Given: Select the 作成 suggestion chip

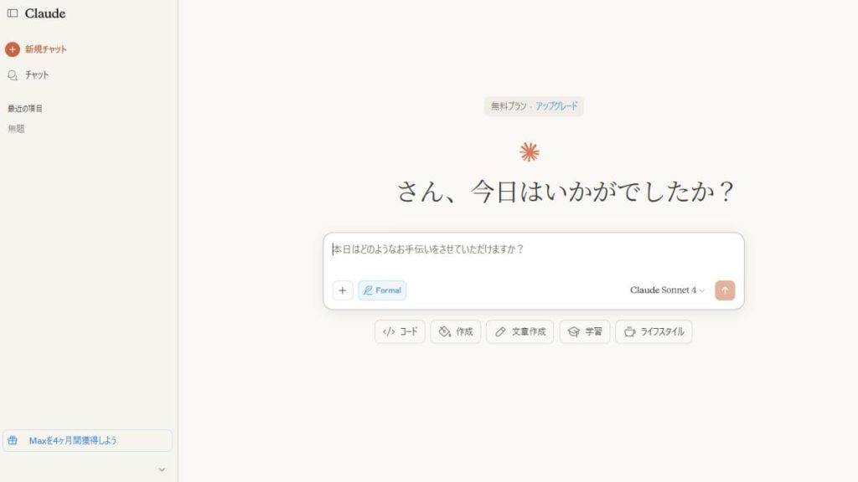Looking at the screenshot, I should point(456,331).
